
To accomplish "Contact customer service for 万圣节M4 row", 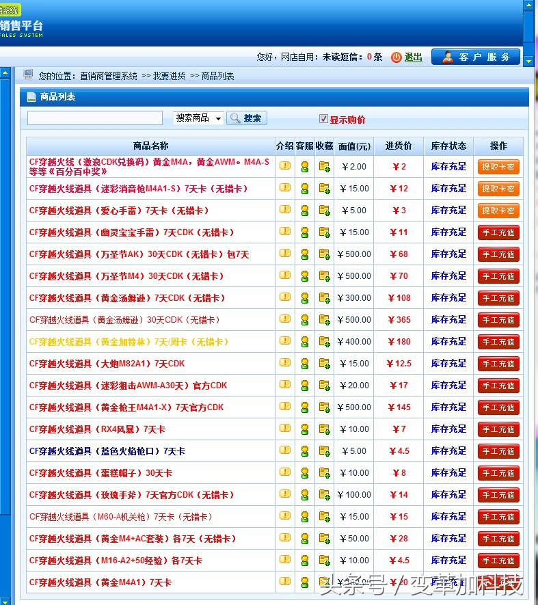I will (305, 276).
